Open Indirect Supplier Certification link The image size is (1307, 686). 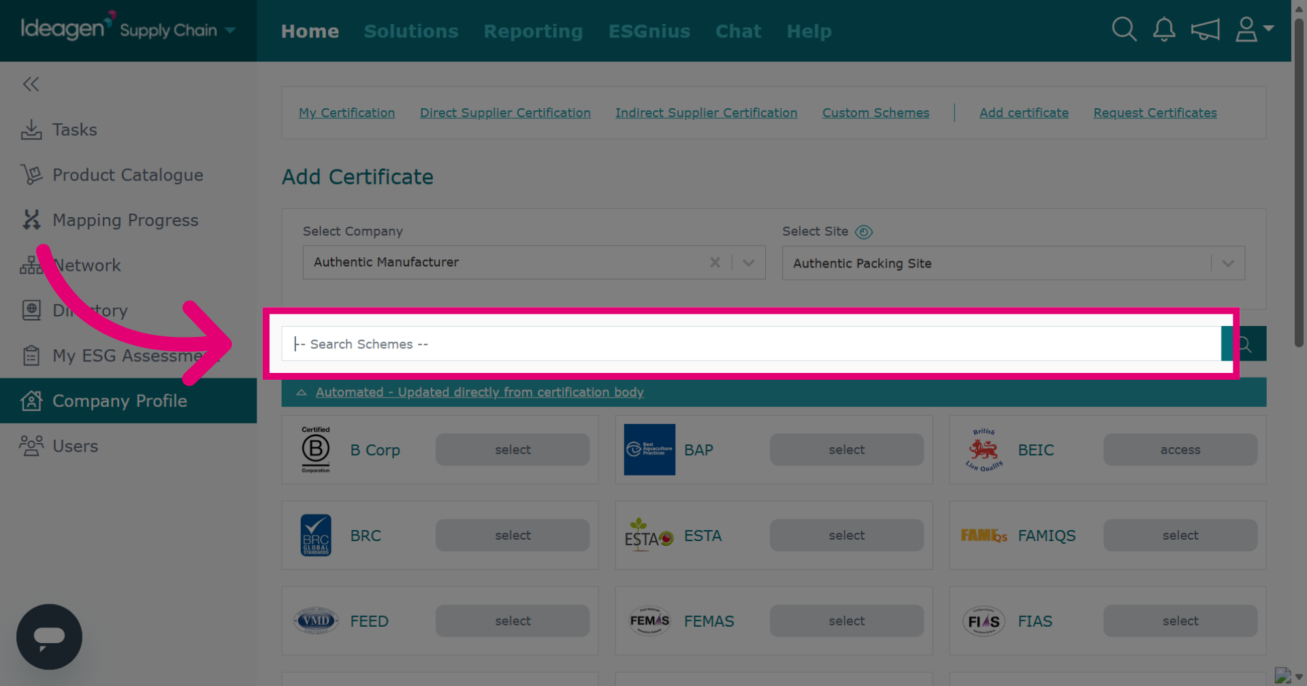click(706, 113)
